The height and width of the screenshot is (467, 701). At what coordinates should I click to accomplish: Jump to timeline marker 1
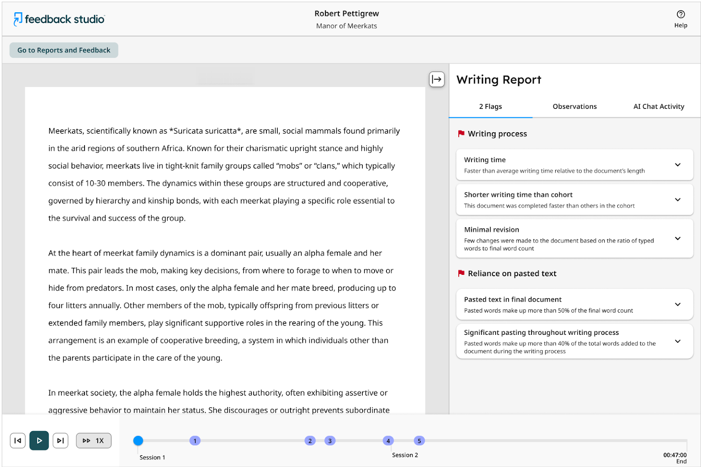(x=195, y=441)
